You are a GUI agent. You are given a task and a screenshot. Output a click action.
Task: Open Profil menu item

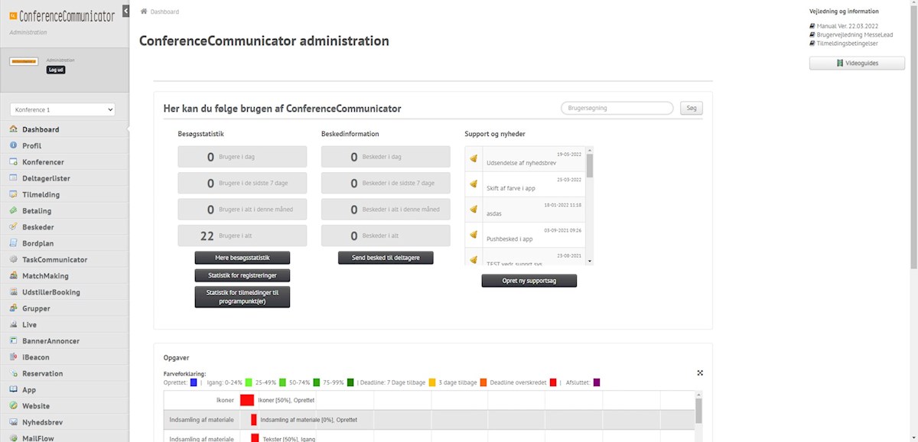pyautogui.click(x=64, y=145)
